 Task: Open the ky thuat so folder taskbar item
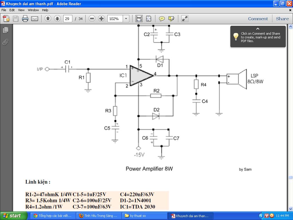pyautogui.click(x=144, y=216)
